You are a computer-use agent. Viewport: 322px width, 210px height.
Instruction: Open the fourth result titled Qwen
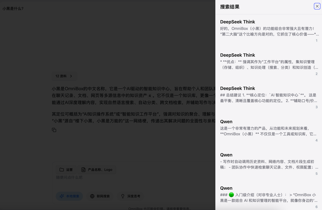[x=269, y=131]
